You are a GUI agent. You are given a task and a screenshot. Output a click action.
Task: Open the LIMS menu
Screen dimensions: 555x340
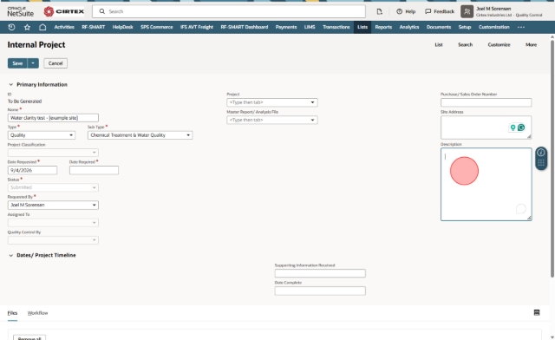point(310,27)
